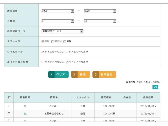Click the stepper on the minimum stock field

[72, 21]
